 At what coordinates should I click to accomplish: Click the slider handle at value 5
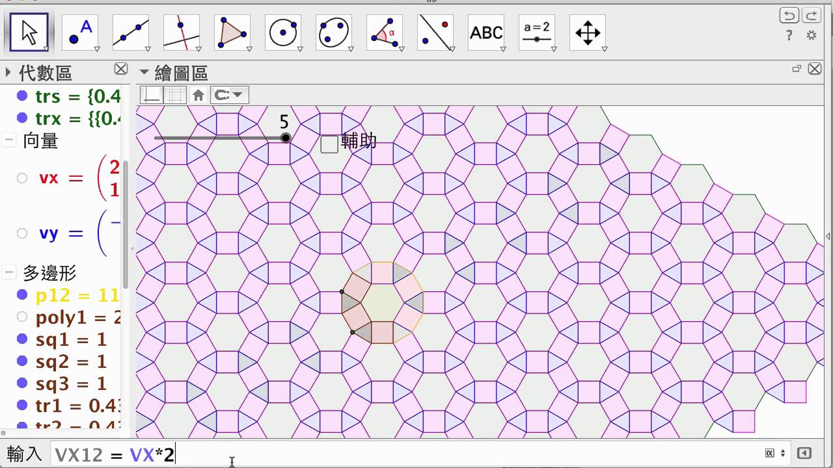coord(286,138)
